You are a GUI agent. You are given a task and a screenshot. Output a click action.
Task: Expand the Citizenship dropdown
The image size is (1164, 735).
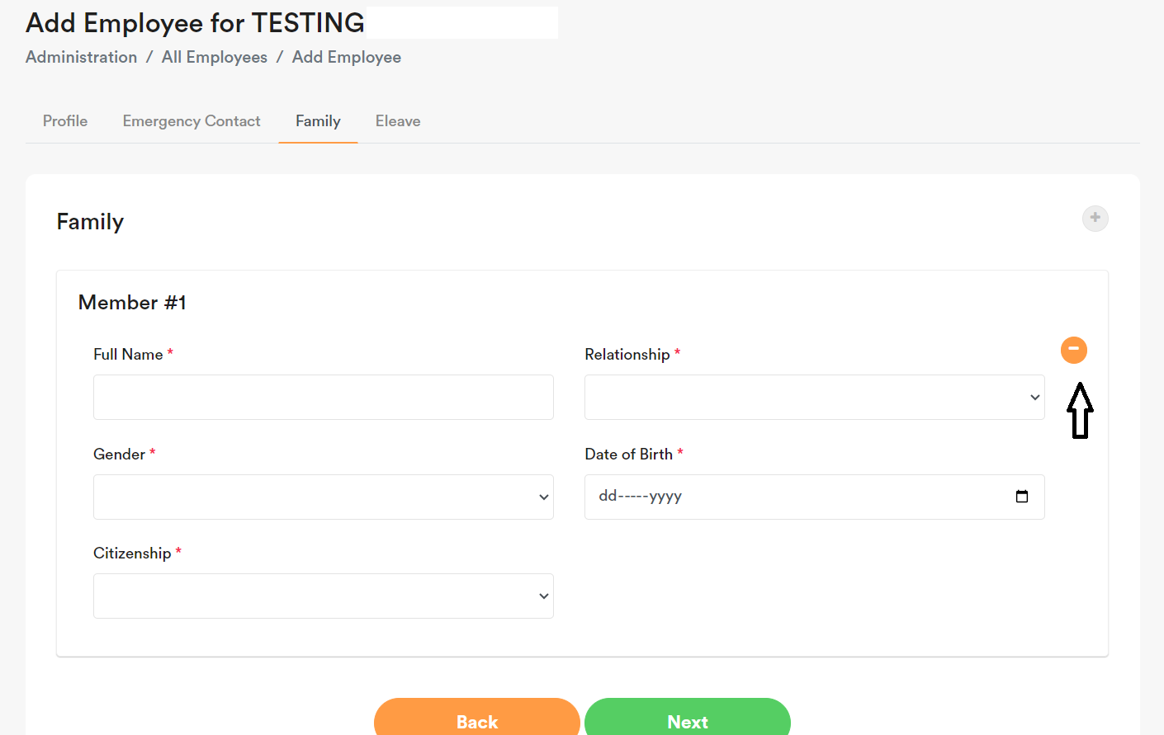[x=323, y=596]
